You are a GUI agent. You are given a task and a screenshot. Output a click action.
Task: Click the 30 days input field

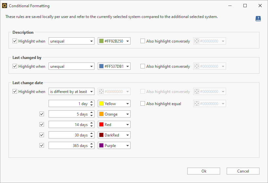pos(68,135)
